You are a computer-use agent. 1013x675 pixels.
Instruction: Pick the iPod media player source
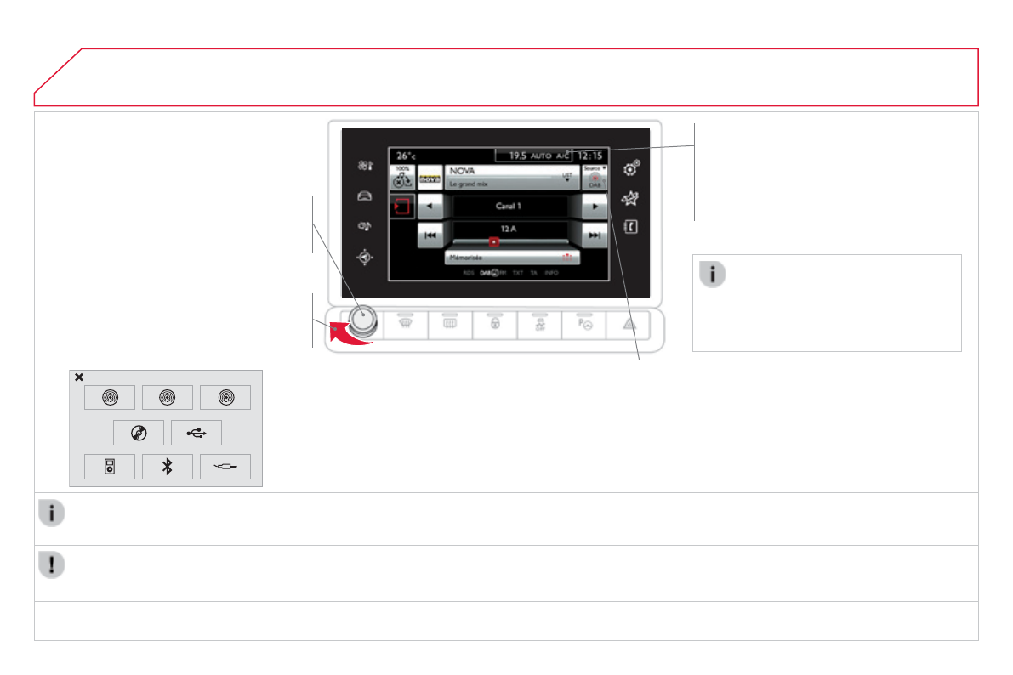point(109,468)
